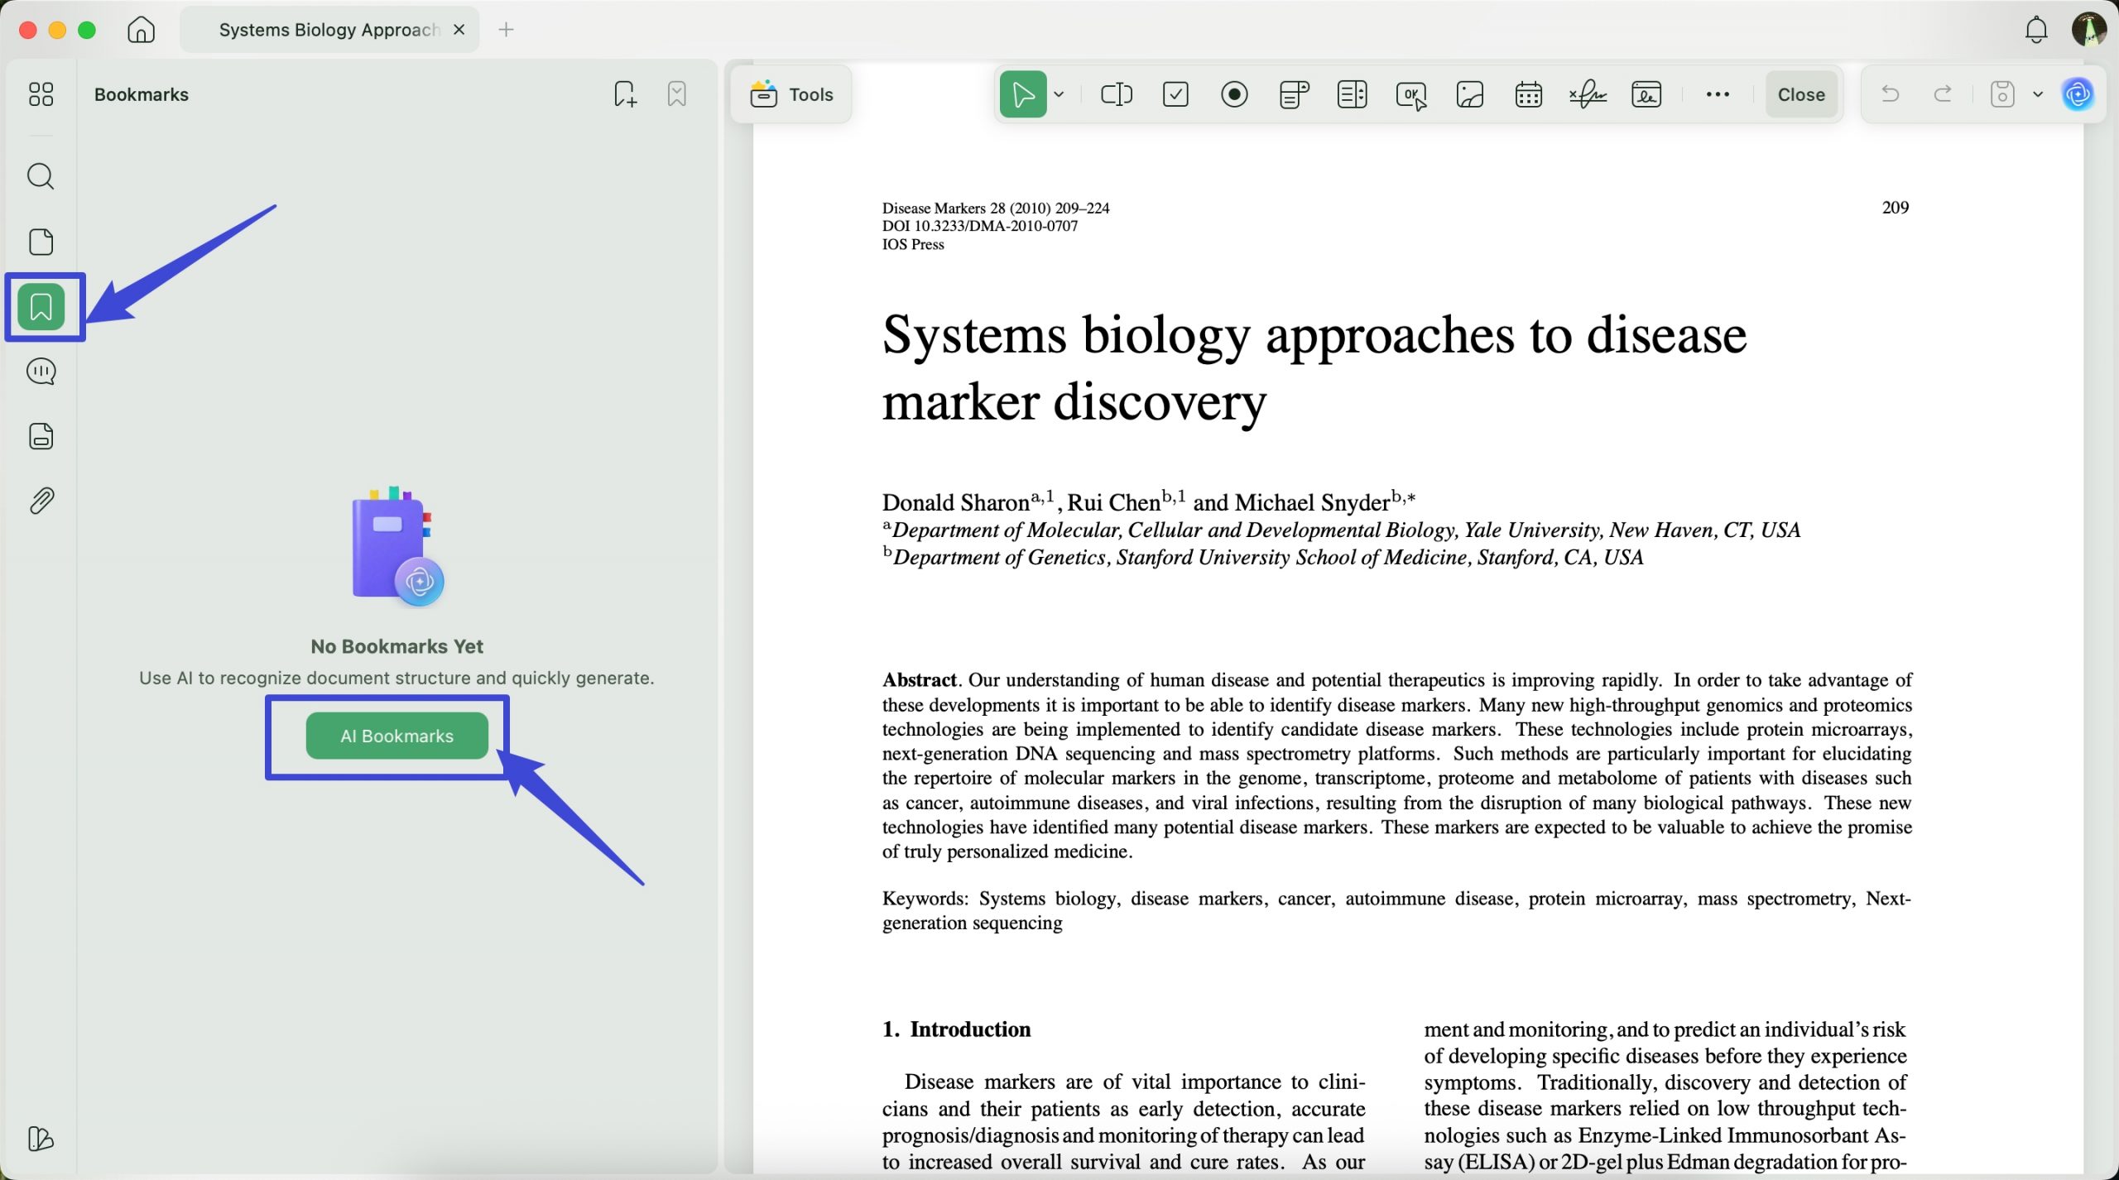Select the Image Field form tool
Image resolution: width=2119 pixels, height=1180 pixels.
(1469, 94)
